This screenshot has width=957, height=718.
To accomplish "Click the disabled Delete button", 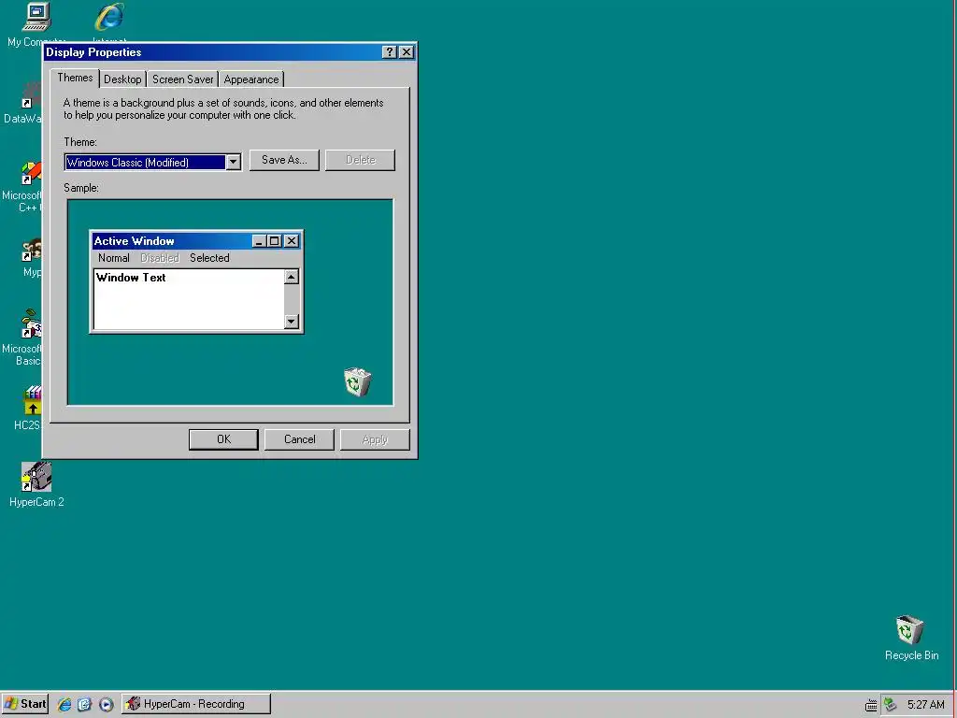I will tap(360, 160).
